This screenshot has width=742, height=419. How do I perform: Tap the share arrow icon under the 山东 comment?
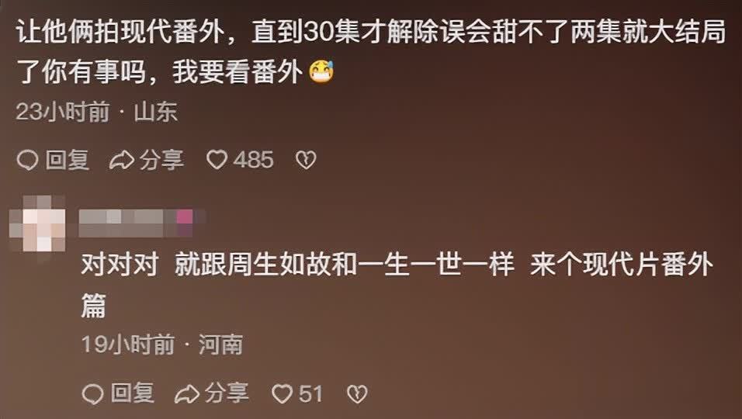tap(122, 161)
